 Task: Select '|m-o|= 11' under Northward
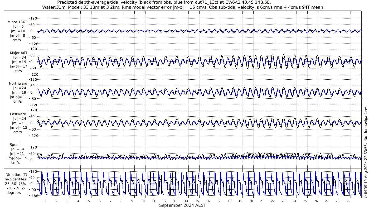(x=18, y=97)
